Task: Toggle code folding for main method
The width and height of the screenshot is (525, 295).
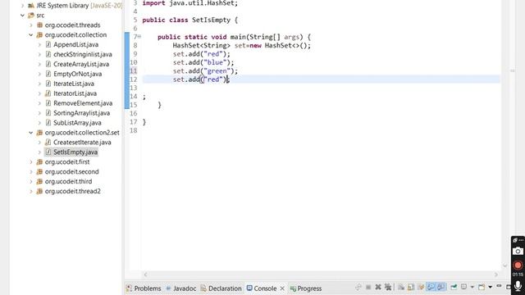Action: (139, 36)
